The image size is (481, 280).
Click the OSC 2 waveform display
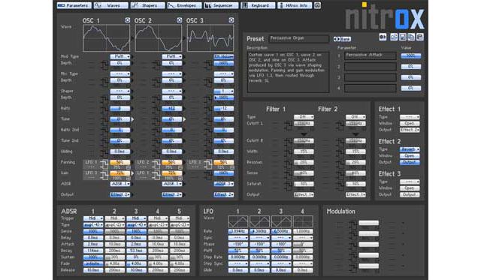click(x=159, y=38)
